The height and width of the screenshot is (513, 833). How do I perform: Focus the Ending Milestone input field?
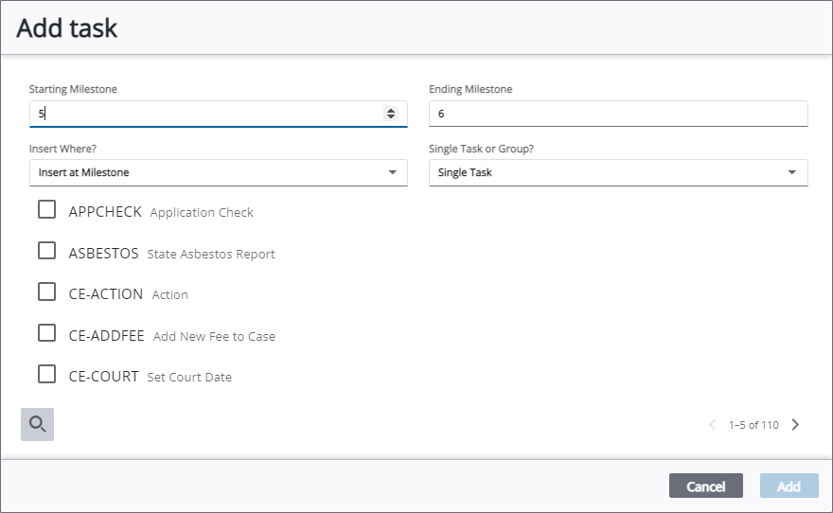(618, 114)
